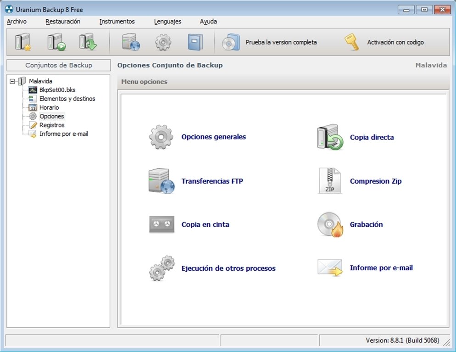The height and width of the screenshot is (352, 456).
Task: Collapse the Malavida tree node
Action: click(12, 81)
